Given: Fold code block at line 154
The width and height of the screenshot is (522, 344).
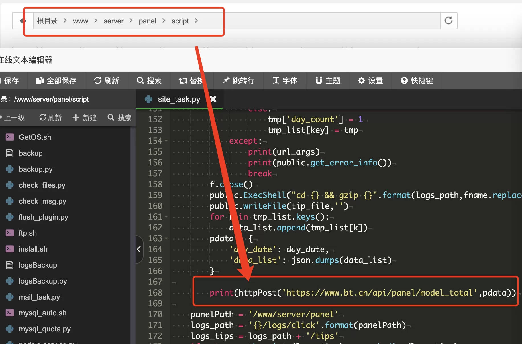Looking at the screenshot, I should coord(166,141).
